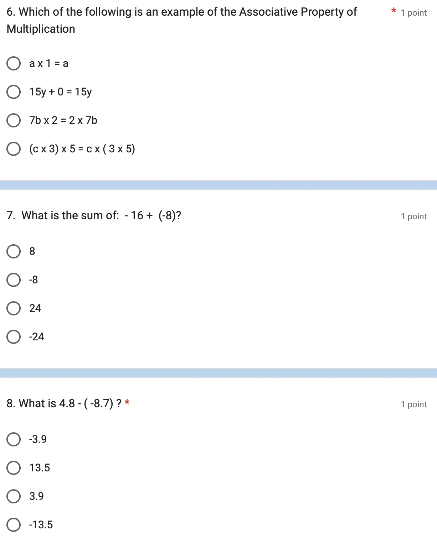This screenshot has height=549, width=437.
Task: Click the "1 point" label beside question 7
Action: coord(413,216)
